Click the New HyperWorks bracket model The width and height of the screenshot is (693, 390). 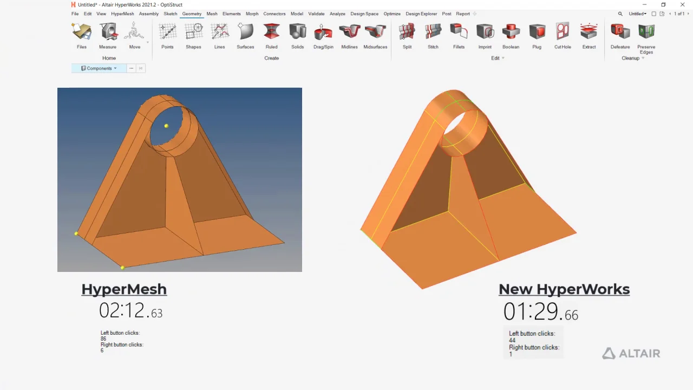pos(468,190)
